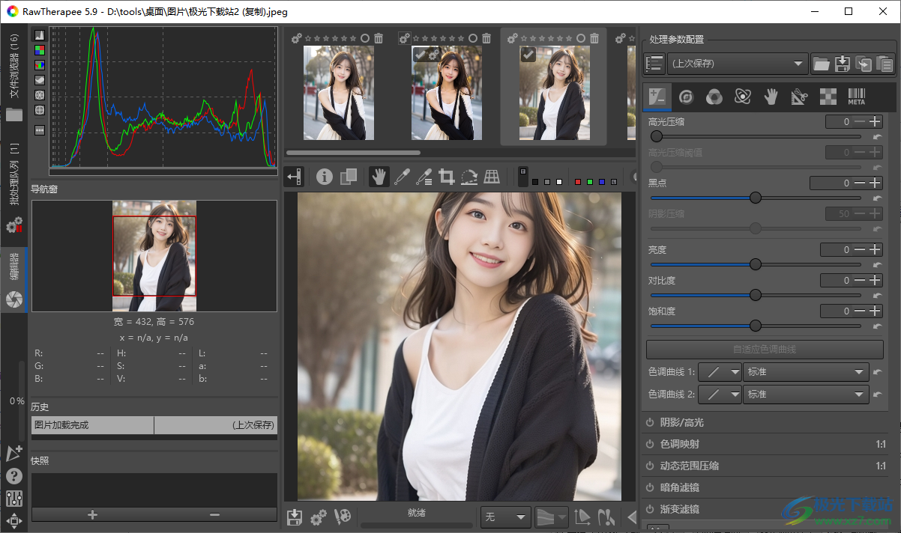Increase 高光压缩 value with plus button
Image resolution: width=901 pixels, height=533 pixels.
875,121
